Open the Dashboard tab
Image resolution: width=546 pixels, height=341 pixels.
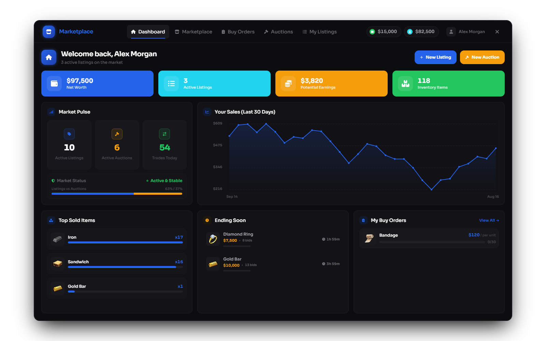[x=148, y=32]
